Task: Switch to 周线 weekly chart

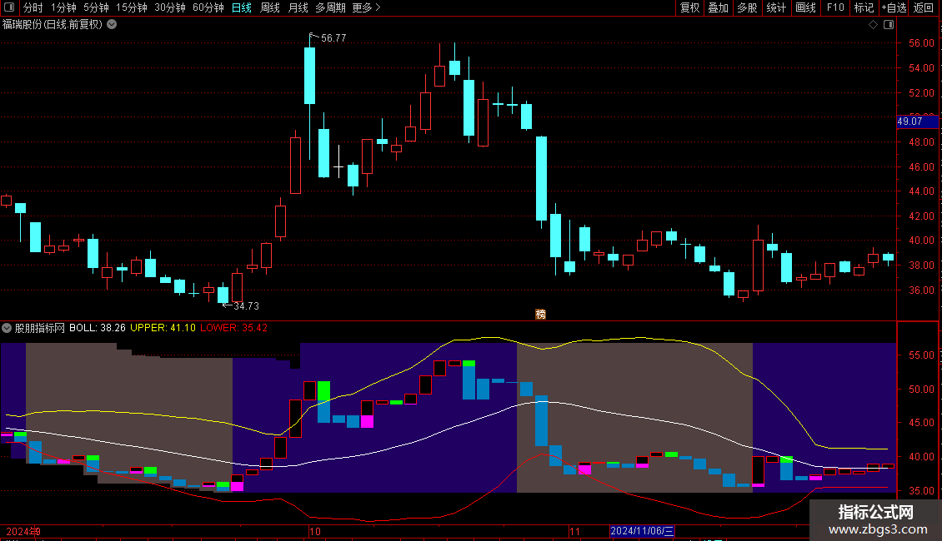Action: pos(270,7)
